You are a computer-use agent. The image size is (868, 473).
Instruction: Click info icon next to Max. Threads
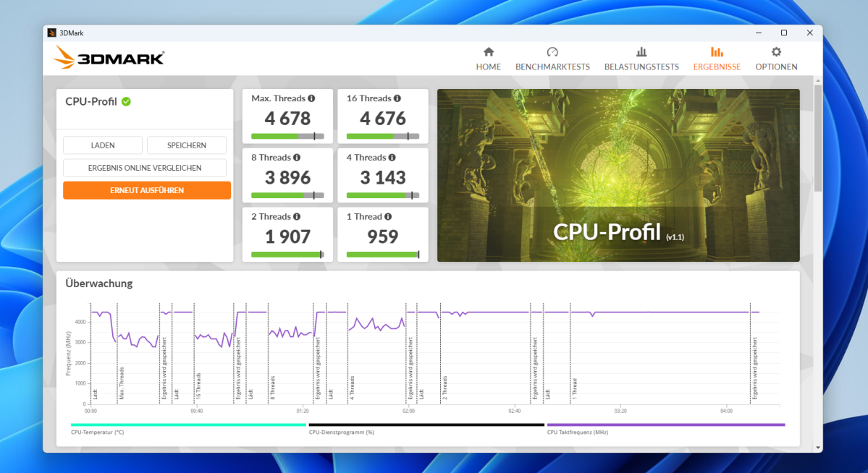[x=312, y=98]
